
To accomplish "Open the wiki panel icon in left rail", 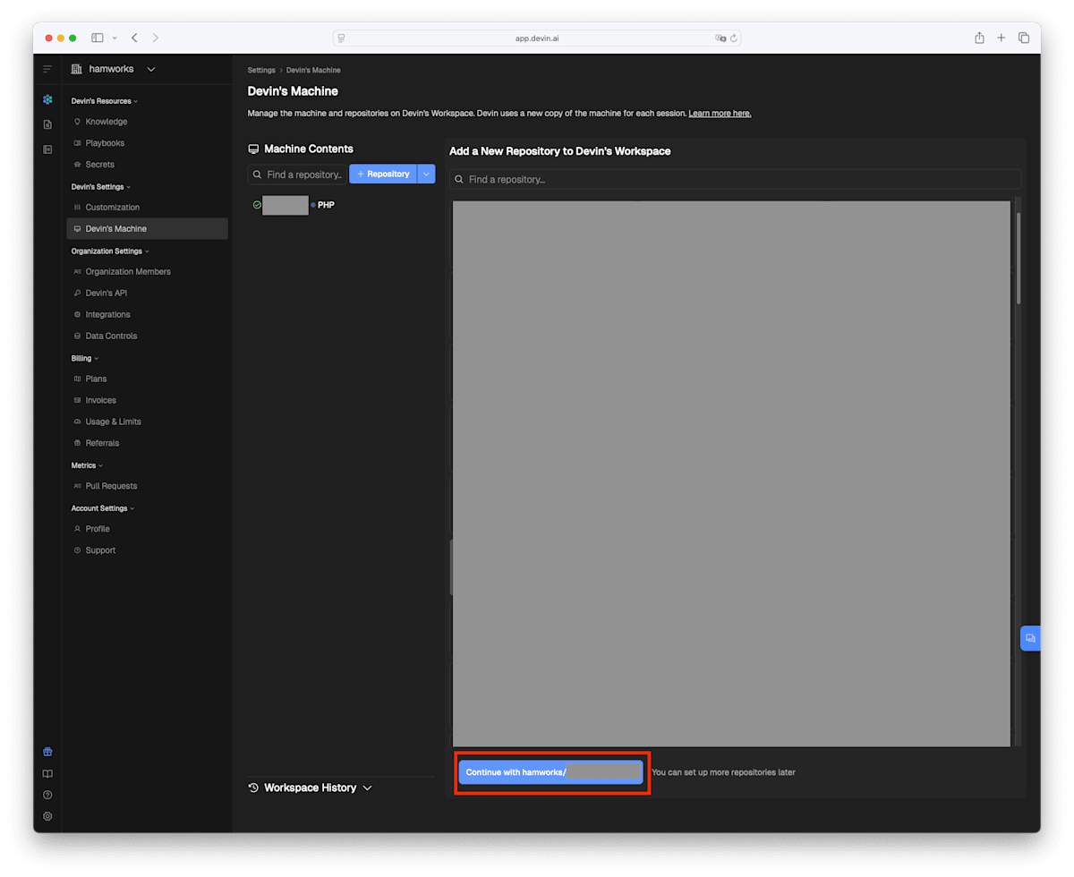I will [47, 149].
